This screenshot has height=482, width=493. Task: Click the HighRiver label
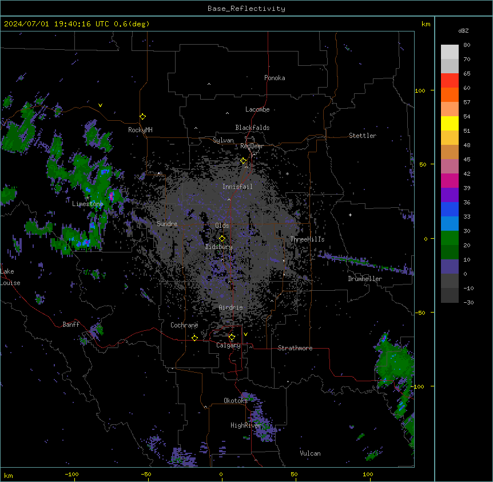point(246,425)
